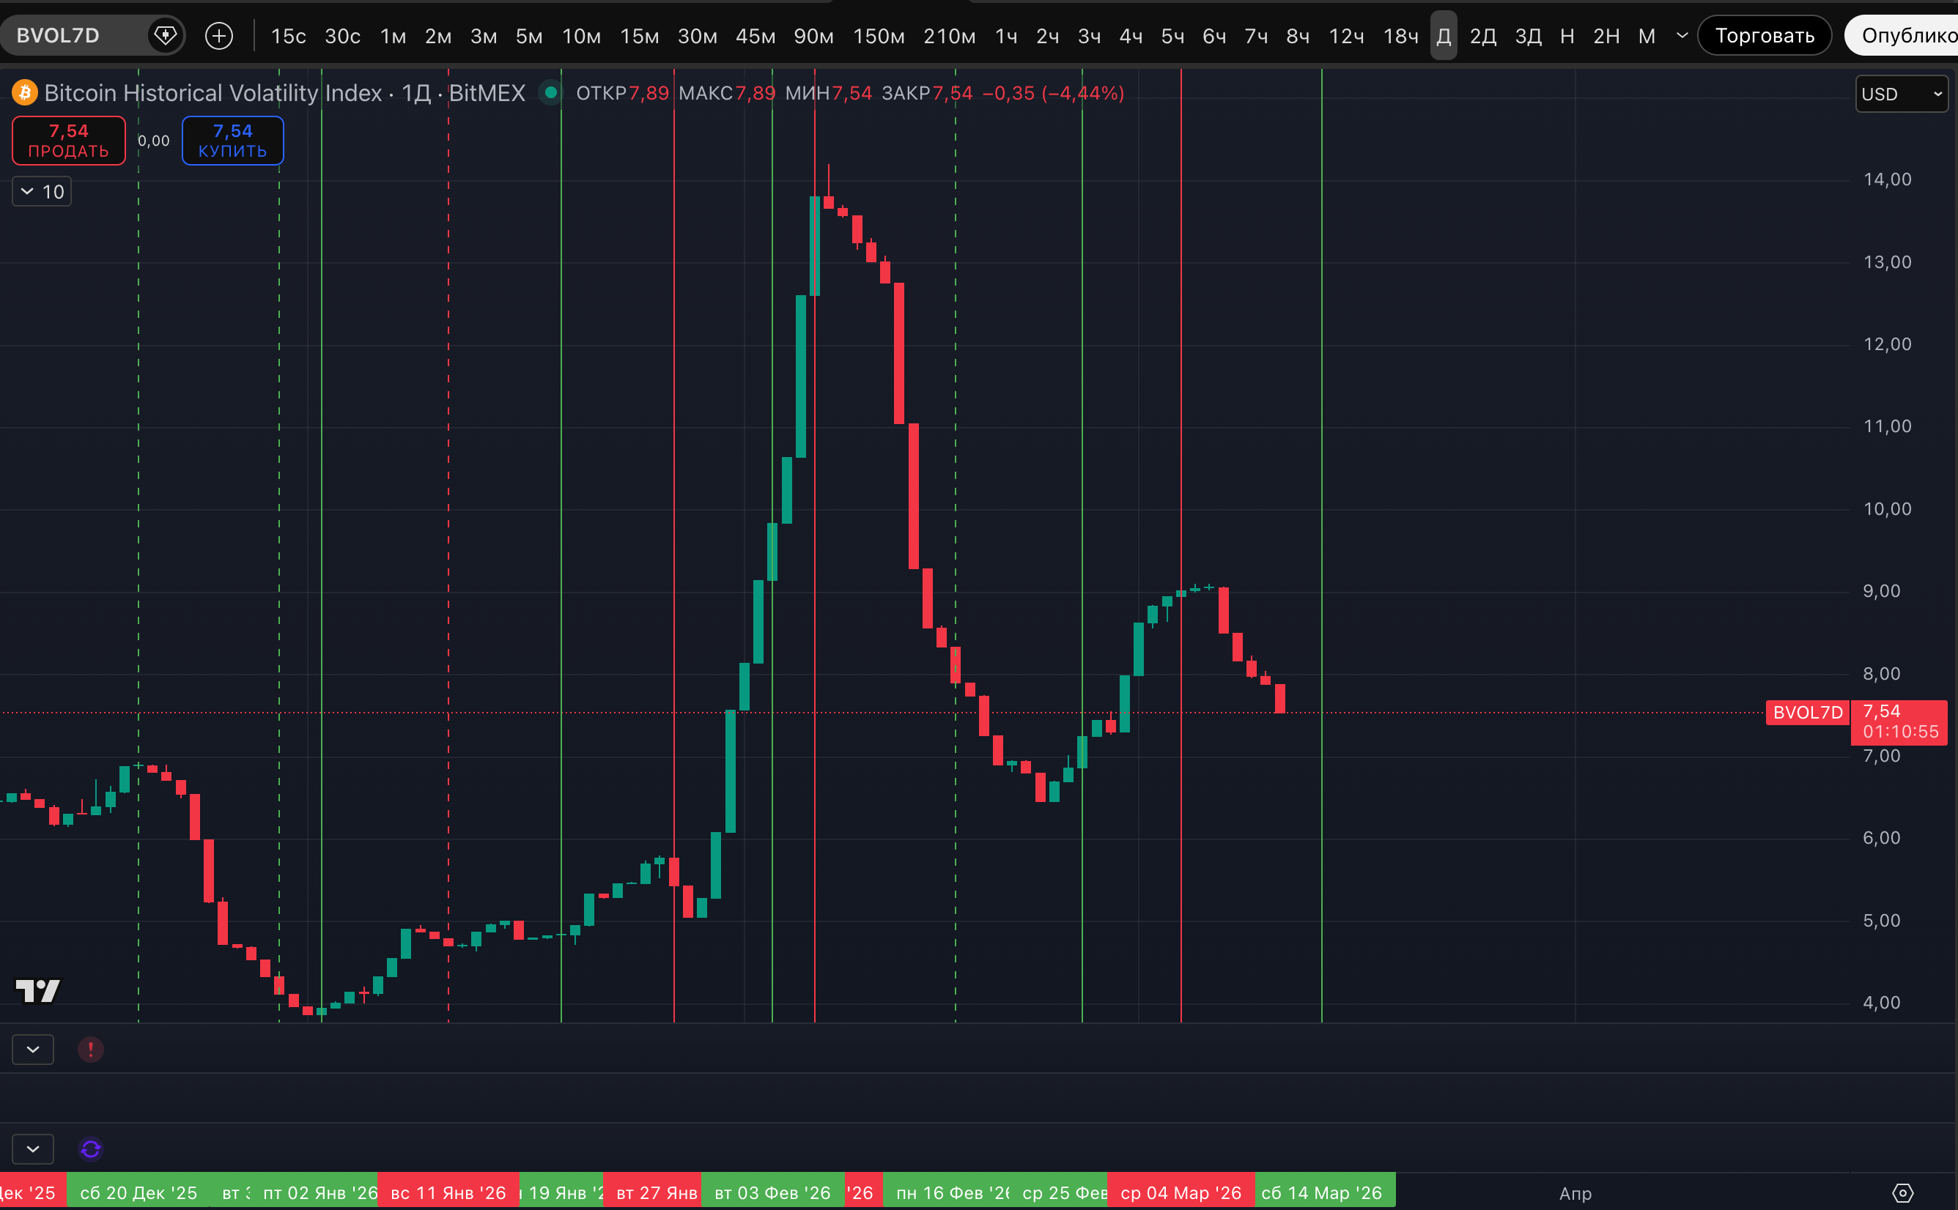Click the orange Bitcoin symbol icon
1958x1210 pixels.
pos(25,93)
